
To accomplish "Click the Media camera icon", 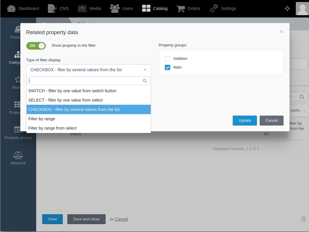I will click(82, 8).
